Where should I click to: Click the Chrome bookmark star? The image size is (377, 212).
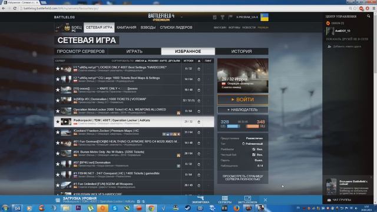coord(355,8)
